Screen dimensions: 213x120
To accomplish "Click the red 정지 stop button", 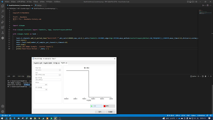I will [109, 106].
